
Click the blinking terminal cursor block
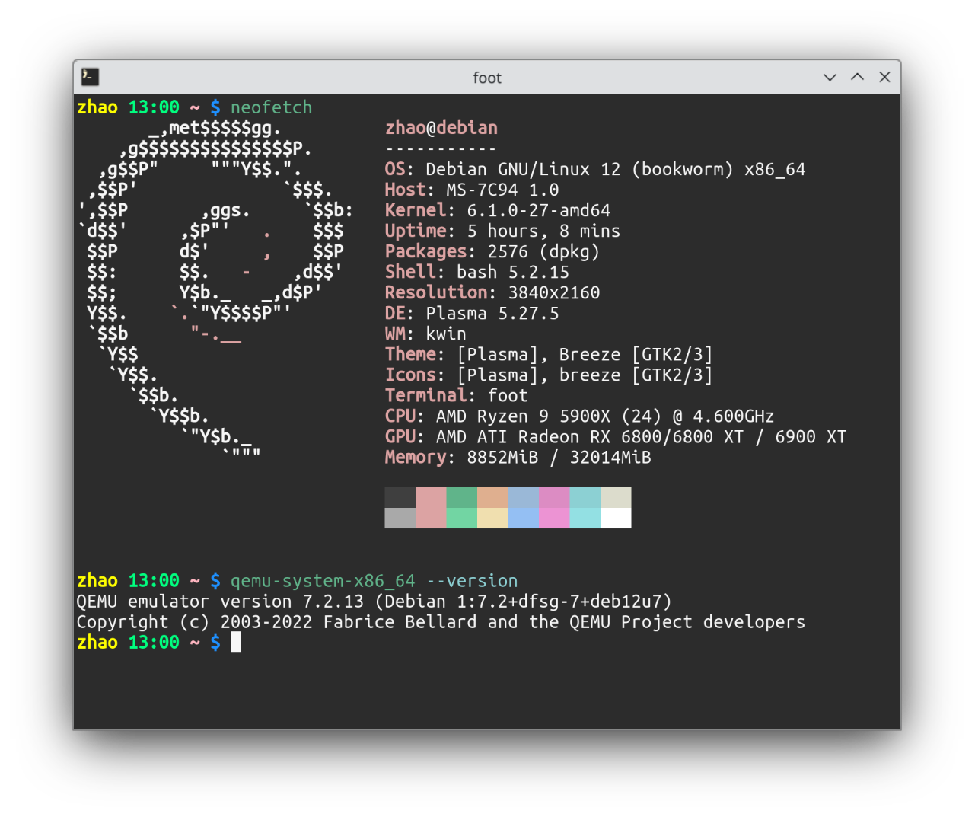pyautogui.click(x=236, y=642)
